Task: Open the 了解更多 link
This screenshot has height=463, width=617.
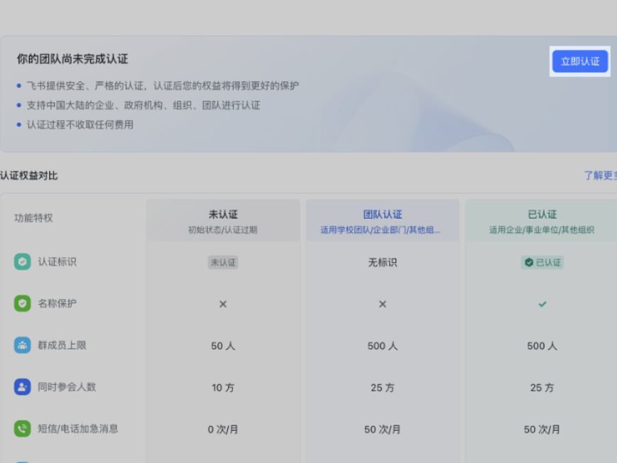Action: (x=601, y=175)
